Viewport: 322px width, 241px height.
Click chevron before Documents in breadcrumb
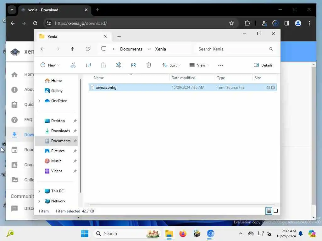pyautogui.click(x=113, y=49)
